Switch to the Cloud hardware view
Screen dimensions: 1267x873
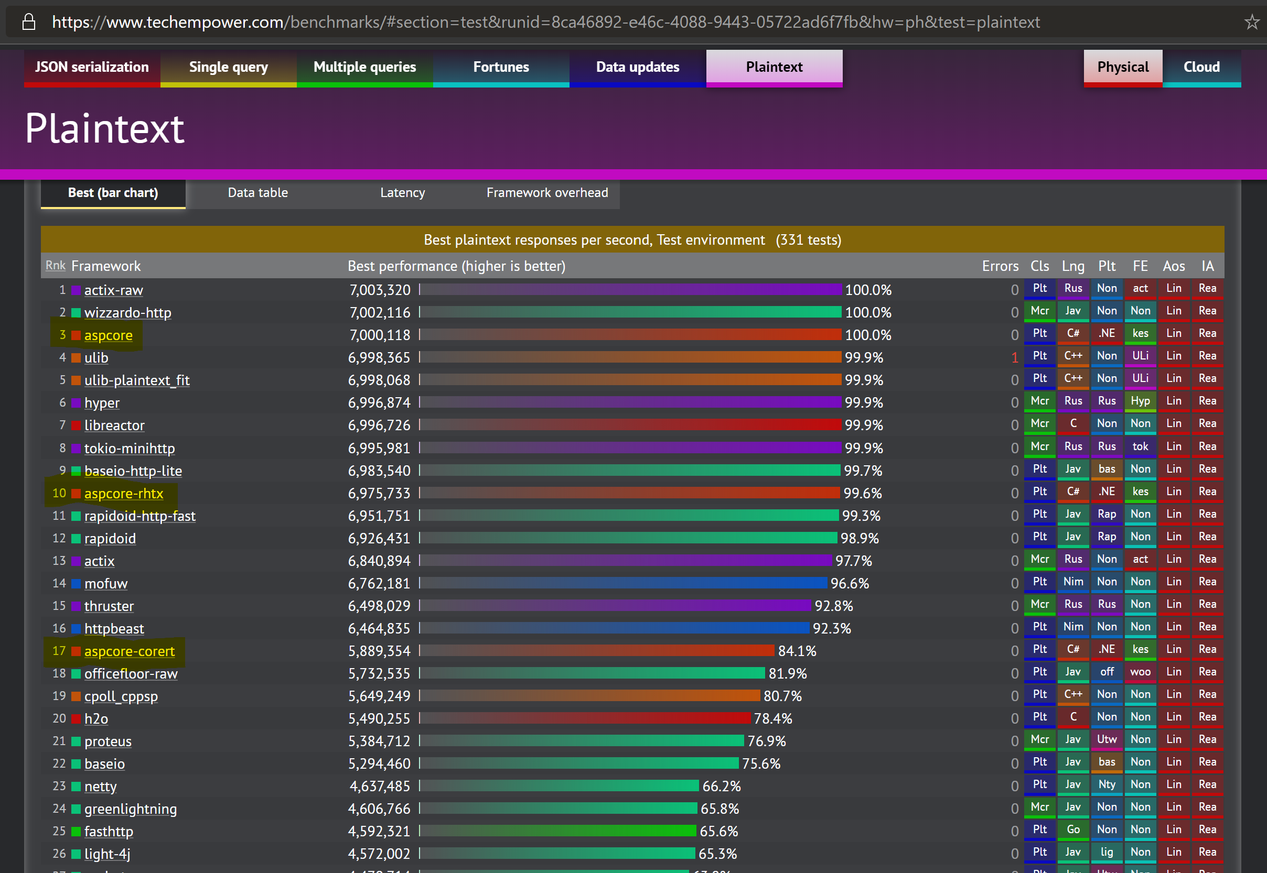coord(1201,67)
